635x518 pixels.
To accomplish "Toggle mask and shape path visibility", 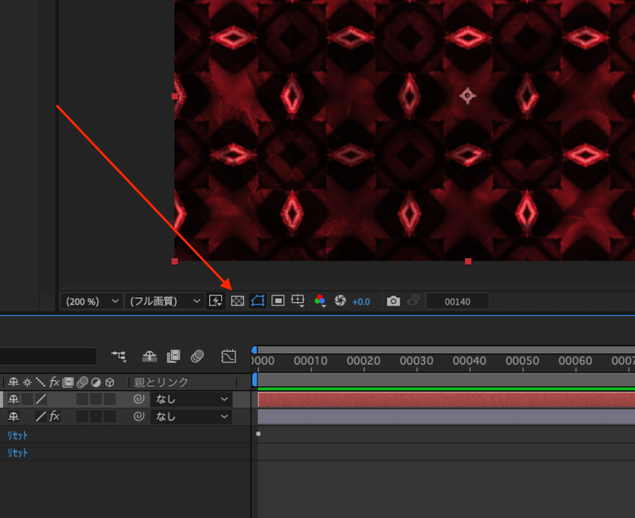I will pos(257,301).
